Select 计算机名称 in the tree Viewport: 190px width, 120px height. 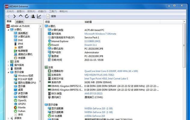[24, 37]
